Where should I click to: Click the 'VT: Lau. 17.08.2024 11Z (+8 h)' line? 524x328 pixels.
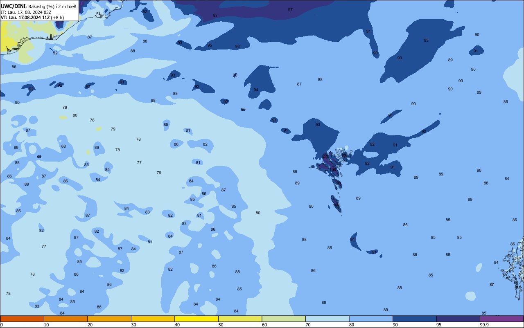point(32,18)
